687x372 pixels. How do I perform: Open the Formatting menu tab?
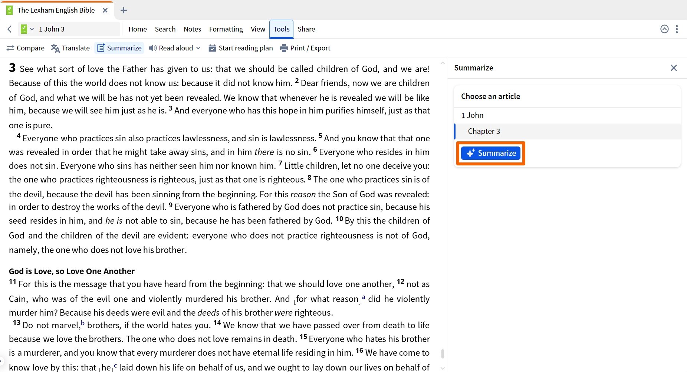pyautogui.click(x=226, y=29)
